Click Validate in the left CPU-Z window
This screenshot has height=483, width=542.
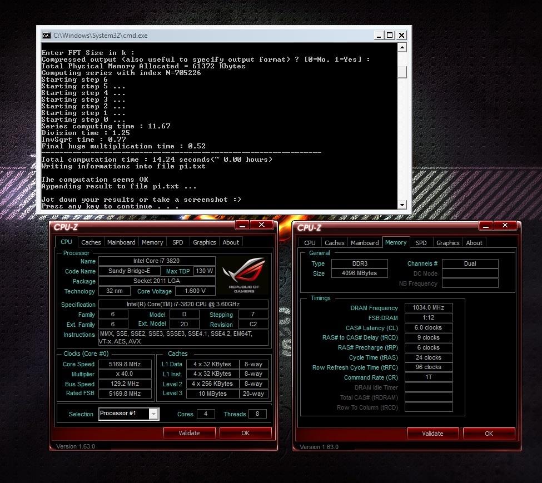coord(190,433)
